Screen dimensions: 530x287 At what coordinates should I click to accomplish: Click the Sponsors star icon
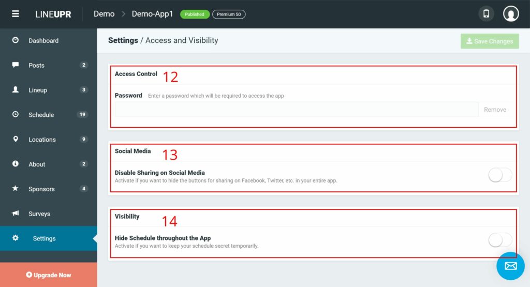click(x=15, y=188)
